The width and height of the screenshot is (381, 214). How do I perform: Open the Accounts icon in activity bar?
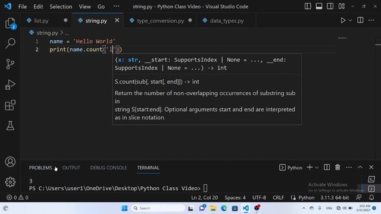tap(10, 162)
